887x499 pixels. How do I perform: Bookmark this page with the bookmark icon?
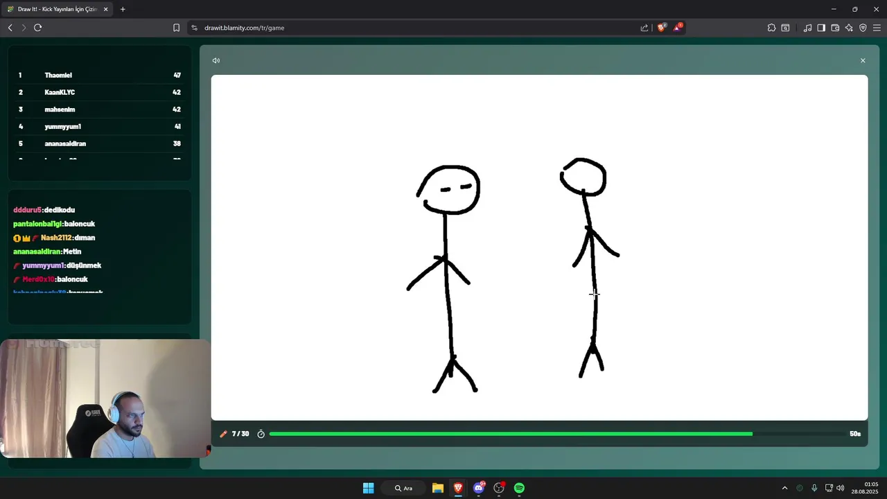(x=176, y=28)
